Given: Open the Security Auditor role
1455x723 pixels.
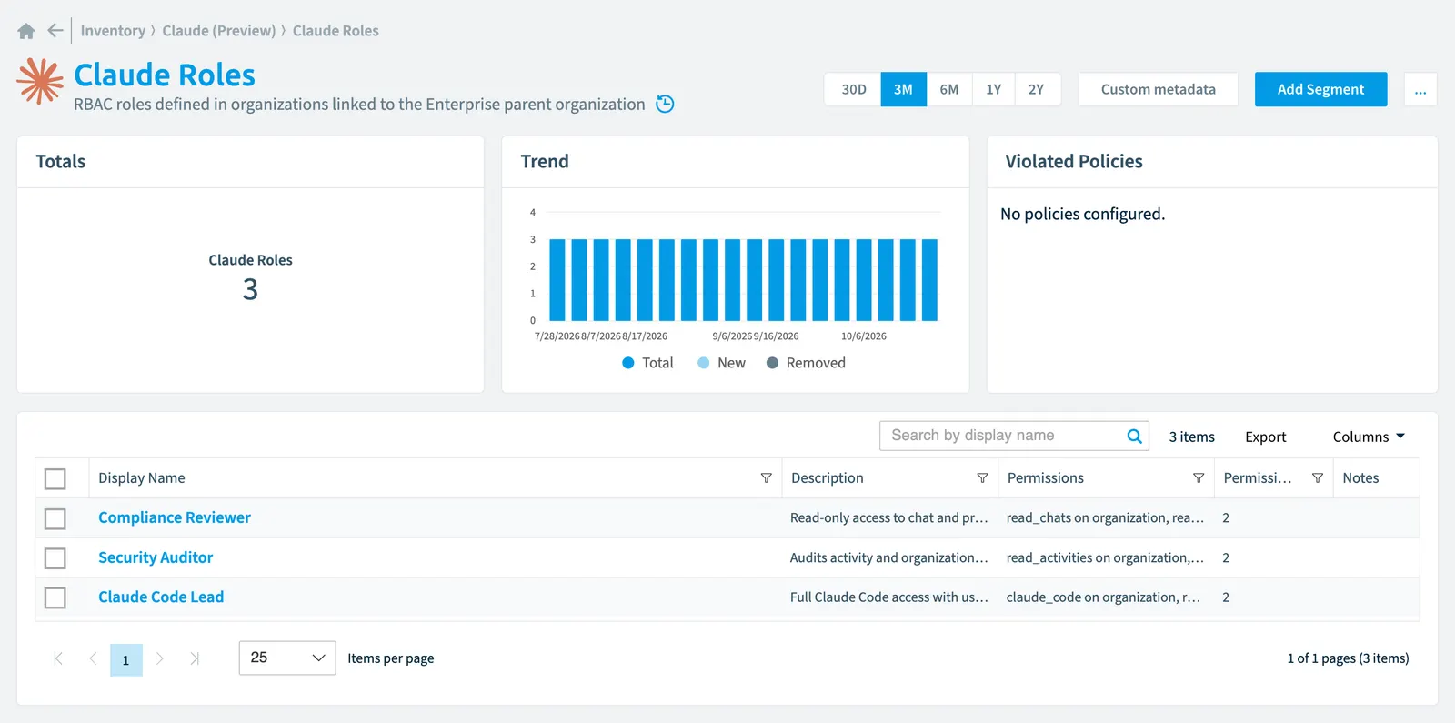Looking at the screenshot, I should (x=156, y=557).
